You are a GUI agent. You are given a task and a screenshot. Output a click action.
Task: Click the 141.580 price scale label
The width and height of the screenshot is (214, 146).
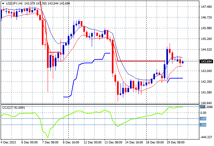pos(207,92)
